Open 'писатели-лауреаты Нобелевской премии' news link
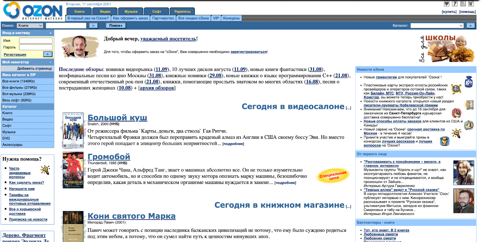Viewport: 482px width, 242px height. tap(401, 105)
